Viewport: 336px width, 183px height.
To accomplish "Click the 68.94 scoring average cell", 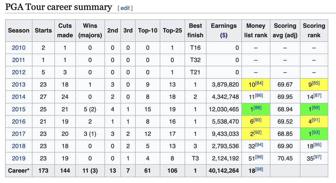I will click(285, 109).
